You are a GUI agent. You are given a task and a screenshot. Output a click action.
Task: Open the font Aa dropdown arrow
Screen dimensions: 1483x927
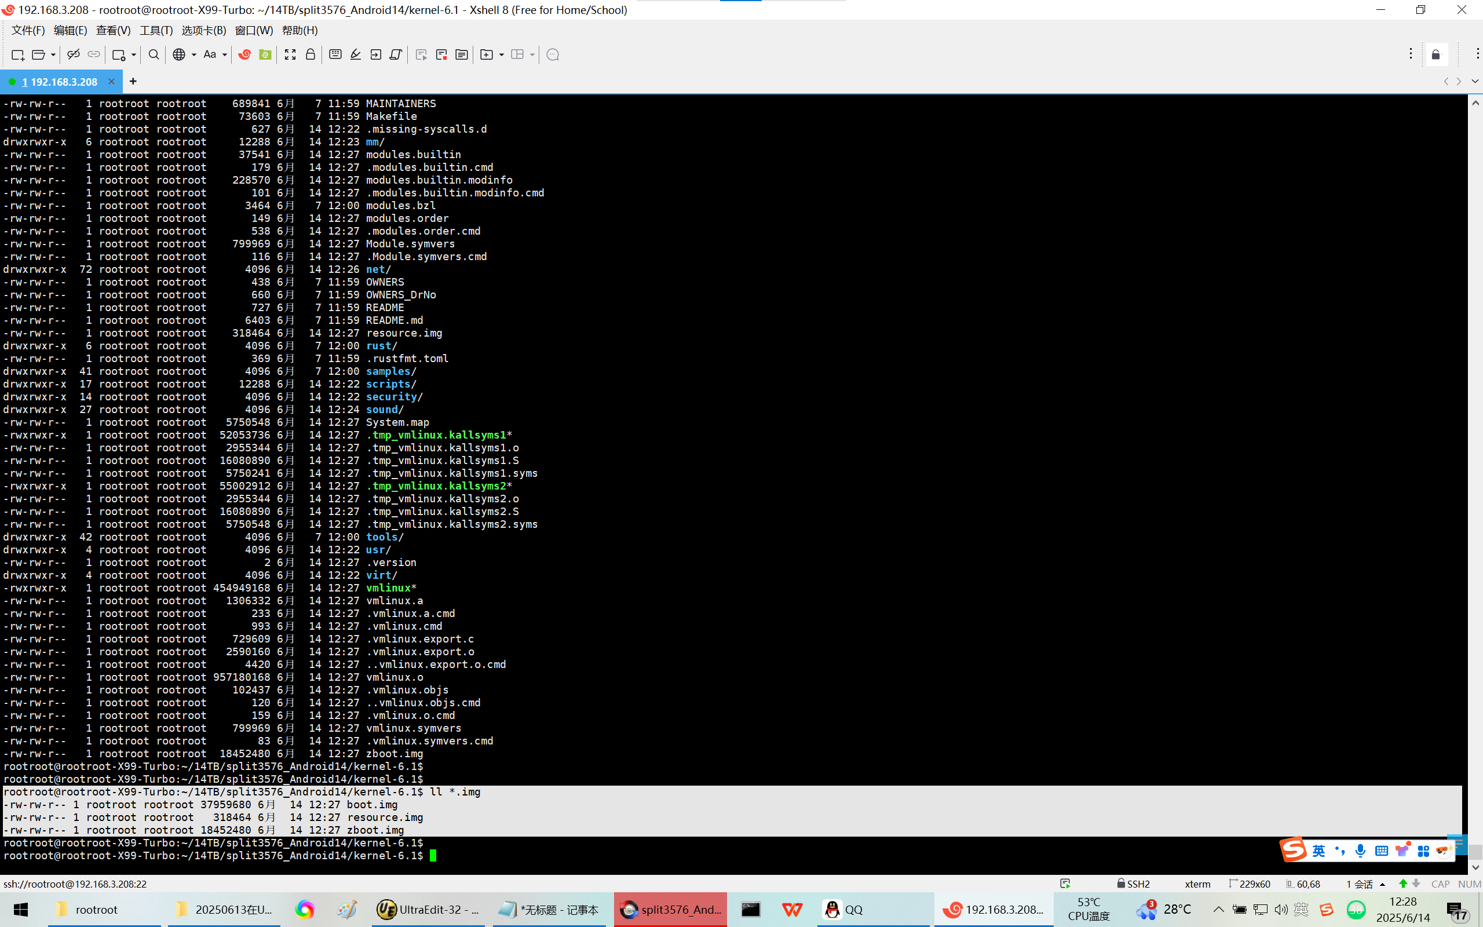click(x=225, y=54)
